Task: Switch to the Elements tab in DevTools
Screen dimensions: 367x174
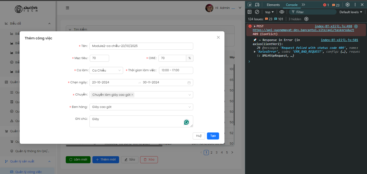Action: pos(273,5)
